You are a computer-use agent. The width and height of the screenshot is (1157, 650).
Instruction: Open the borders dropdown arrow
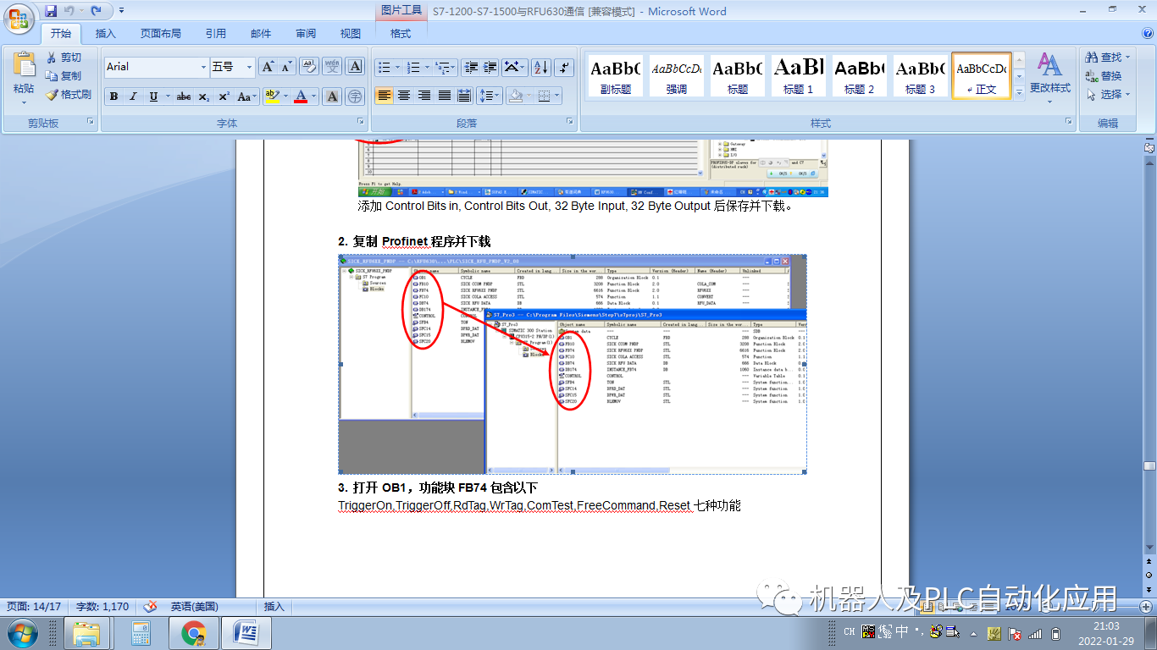click(x=556, y=96)
